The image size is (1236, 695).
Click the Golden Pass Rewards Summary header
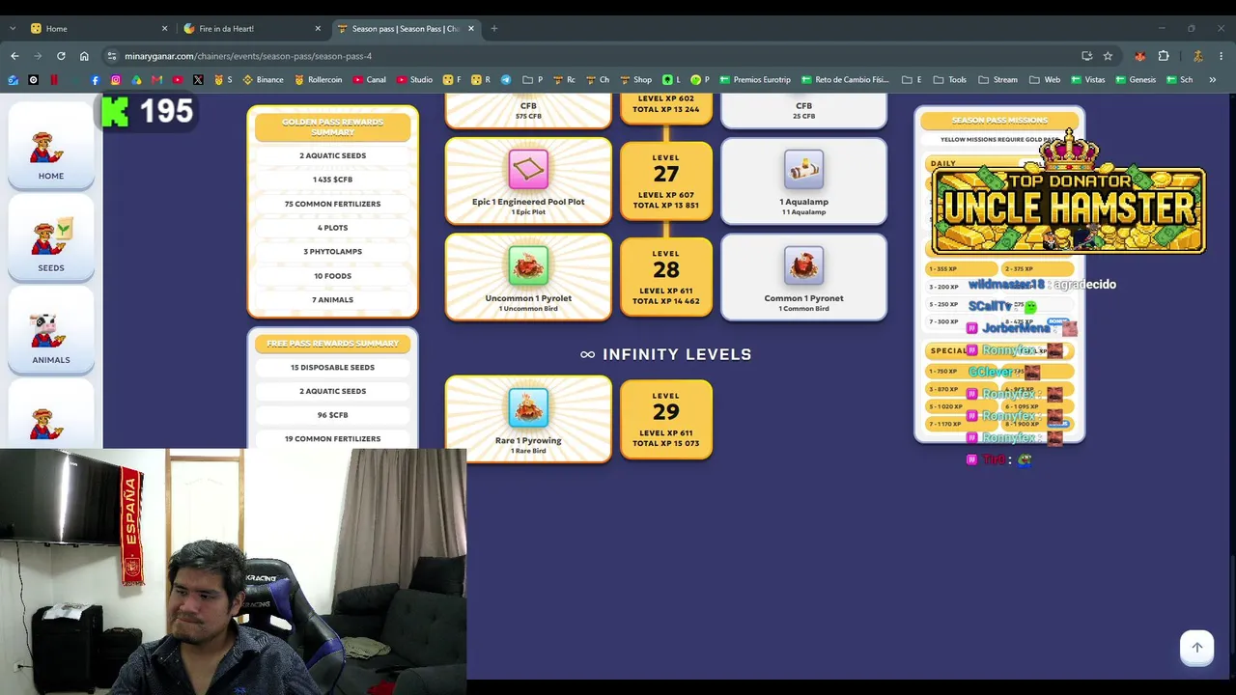(332, 126)
